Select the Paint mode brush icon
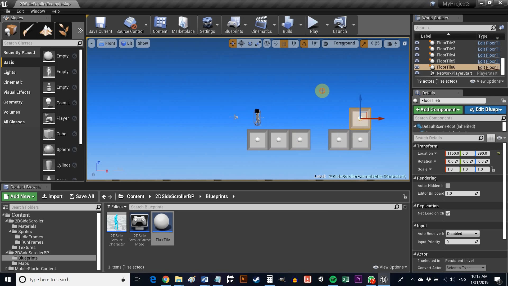The height and width of the screenshot is (286, 508). pyautogui.click(x=28, y=30)
